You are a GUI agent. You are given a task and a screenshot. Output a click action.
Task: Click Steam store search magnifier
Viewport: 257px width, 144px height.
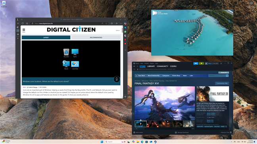[x=227, y=76]
